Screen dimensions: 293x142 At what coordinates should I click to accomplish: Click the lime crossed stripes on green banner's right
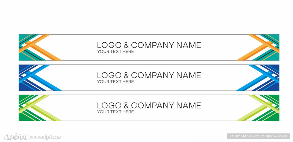[258, 108]
